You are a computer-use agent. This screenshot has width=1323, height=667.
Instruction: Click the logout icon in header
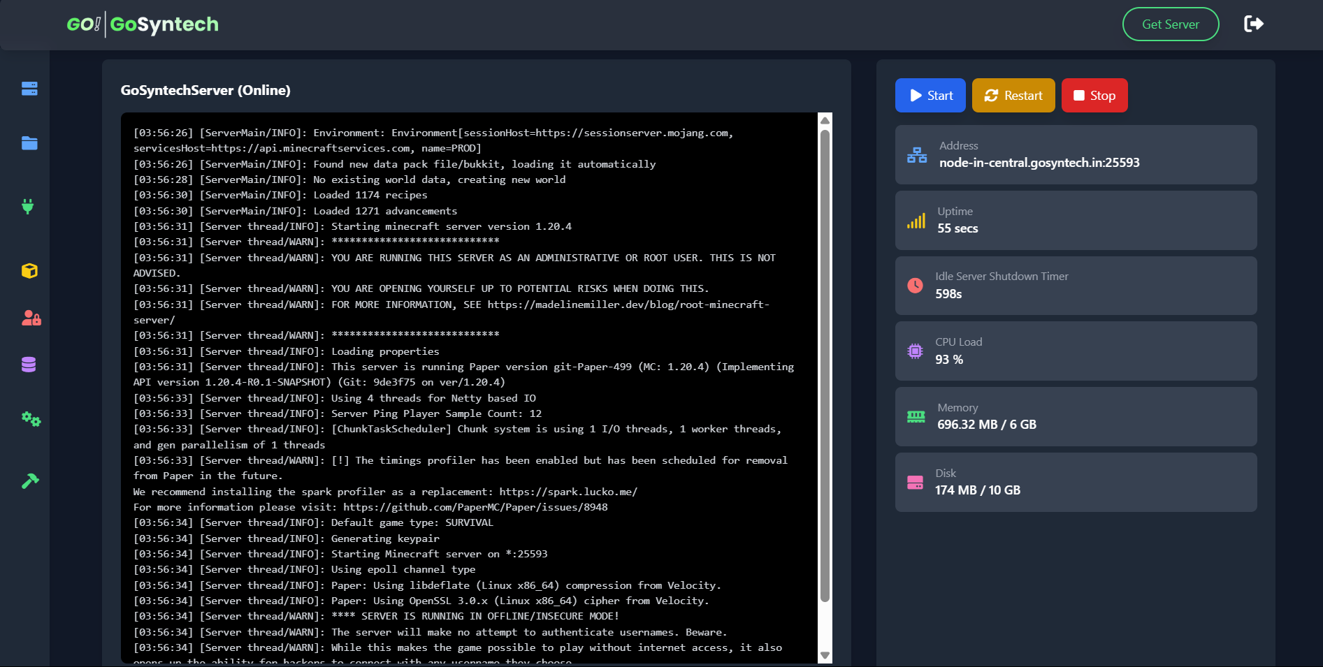(x=1254, y=24)
